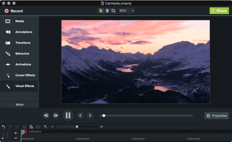
Task: Click the playback scrubber handle
Action: [x=104, y=116]
